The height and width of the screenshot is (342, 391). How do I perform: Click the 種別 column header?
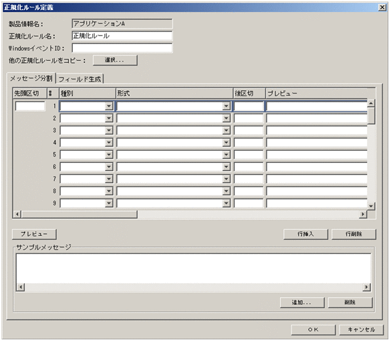tap(88, 94)
